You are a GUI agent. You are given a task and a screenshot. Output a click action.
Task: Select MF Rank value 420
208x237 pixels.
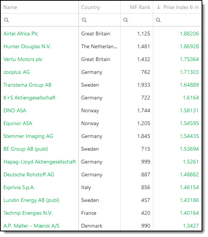146,213
